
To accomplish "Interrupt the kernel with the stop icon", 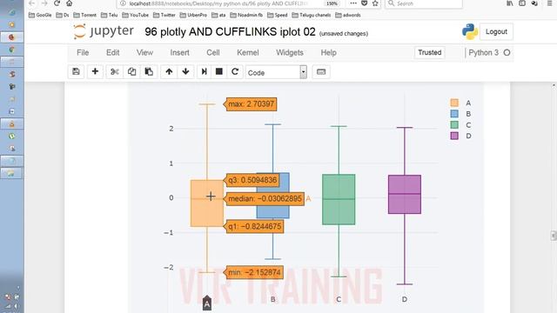I will (219, 71).
